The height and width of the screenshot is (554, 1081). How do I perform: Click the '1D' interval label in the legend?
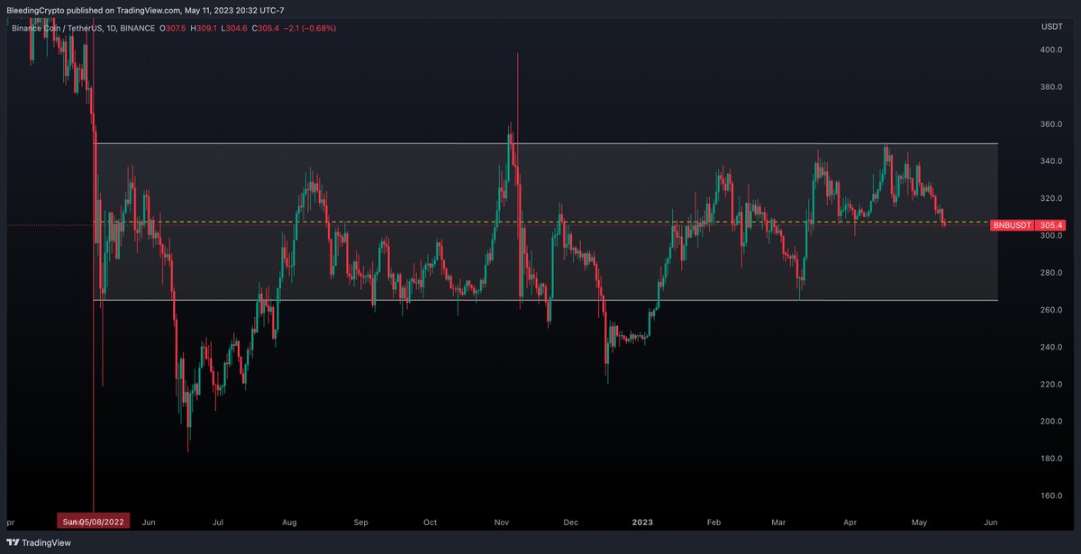click(x=113, y=27)
